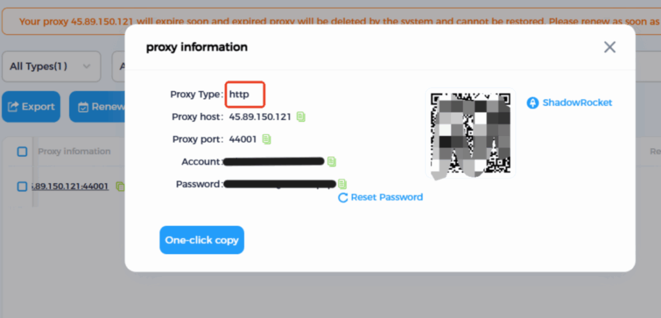661x318 pixels.
Task: Click the proxy QR code image
Action: point(471,133)
